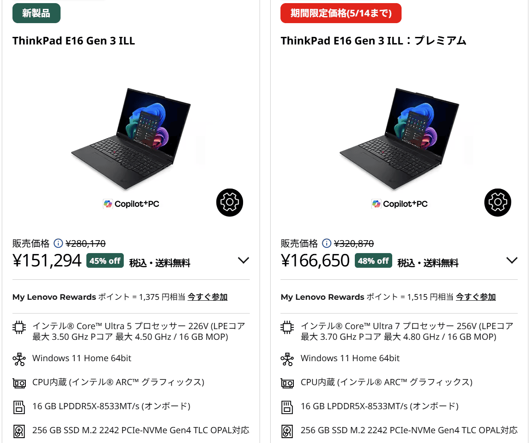The image size is (532, 443).
Task: Click the 45% off discount badge
Action: 105,261
